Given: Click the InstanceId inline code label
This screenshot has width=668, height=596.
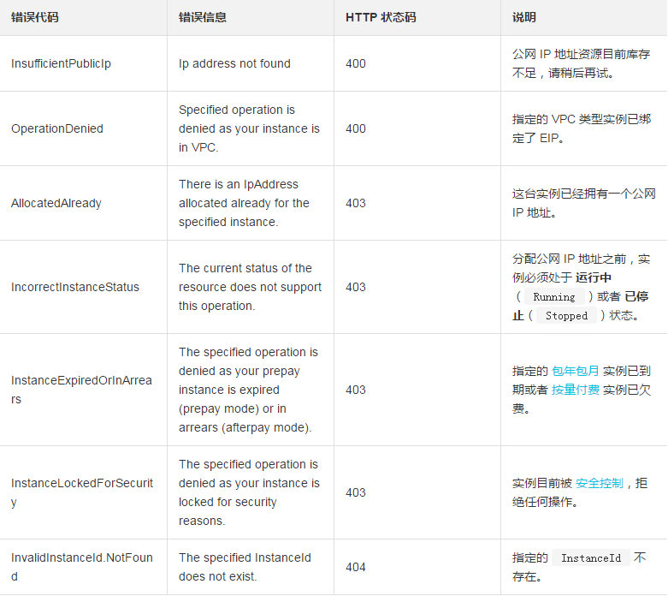Looking at the screenshot, I should [x=591, y=558].
